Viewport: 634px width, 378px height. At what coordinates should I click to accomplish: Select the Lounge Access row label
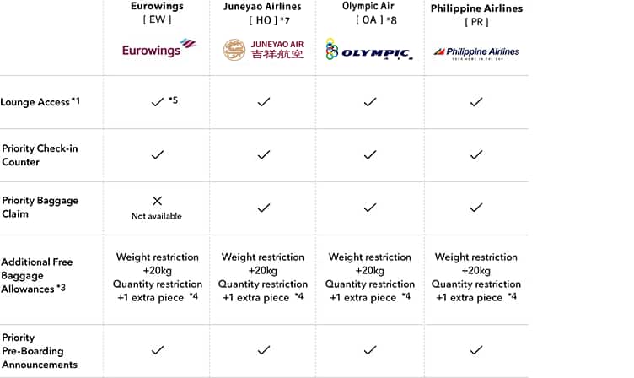click(35, 102)
